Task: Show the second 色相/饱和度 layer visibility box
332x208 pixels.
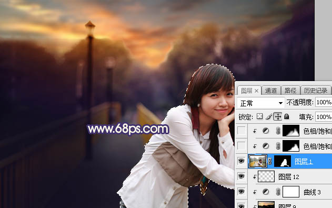Action: [x=241, y=146]
